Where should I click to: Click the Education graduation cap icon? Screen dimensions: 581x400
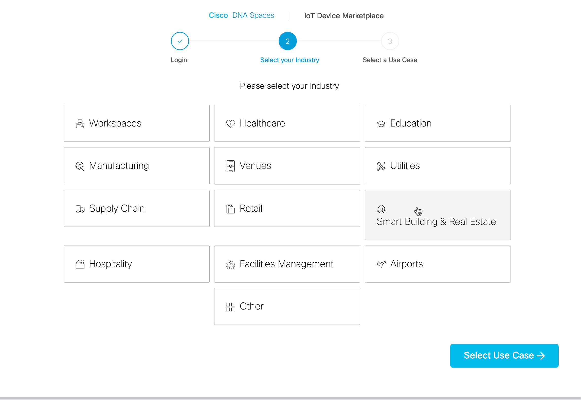[x=381, y=124]
